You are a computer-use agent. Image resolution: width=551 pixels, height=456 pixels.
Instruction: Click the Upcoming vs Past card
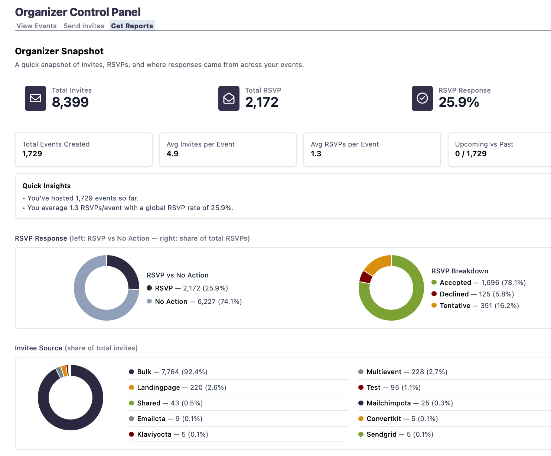pos(499,150)
